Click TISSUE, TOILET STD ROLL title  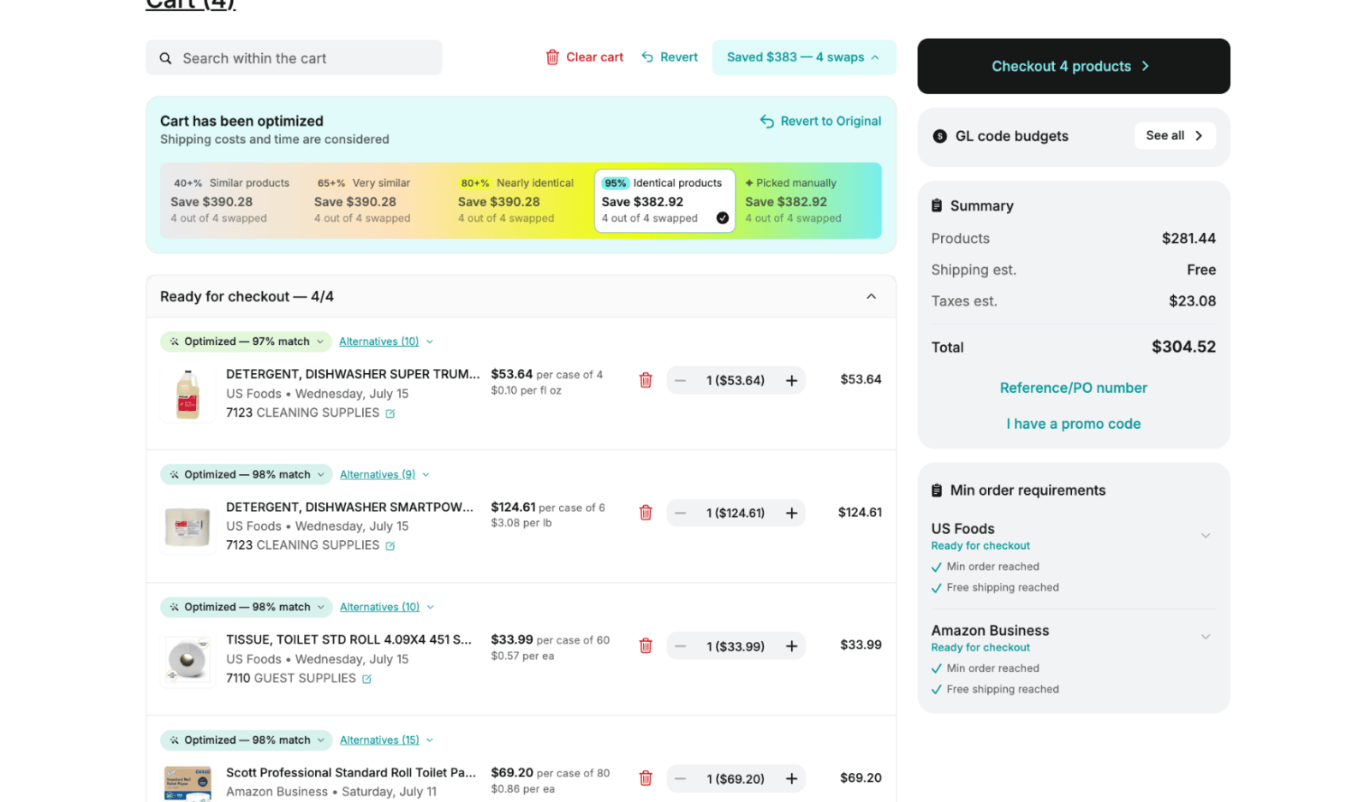click(348, 639)
